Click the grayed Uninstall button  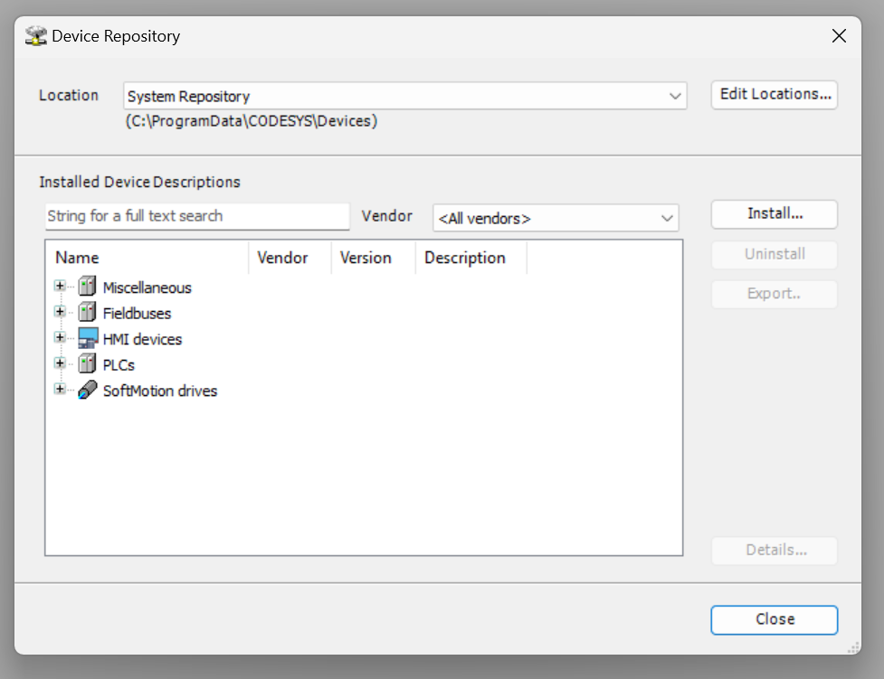pyautogui.click(x=775, y=255)
